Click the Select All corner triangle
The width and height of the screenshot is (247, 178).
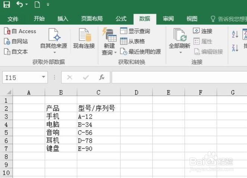[9, 92]
